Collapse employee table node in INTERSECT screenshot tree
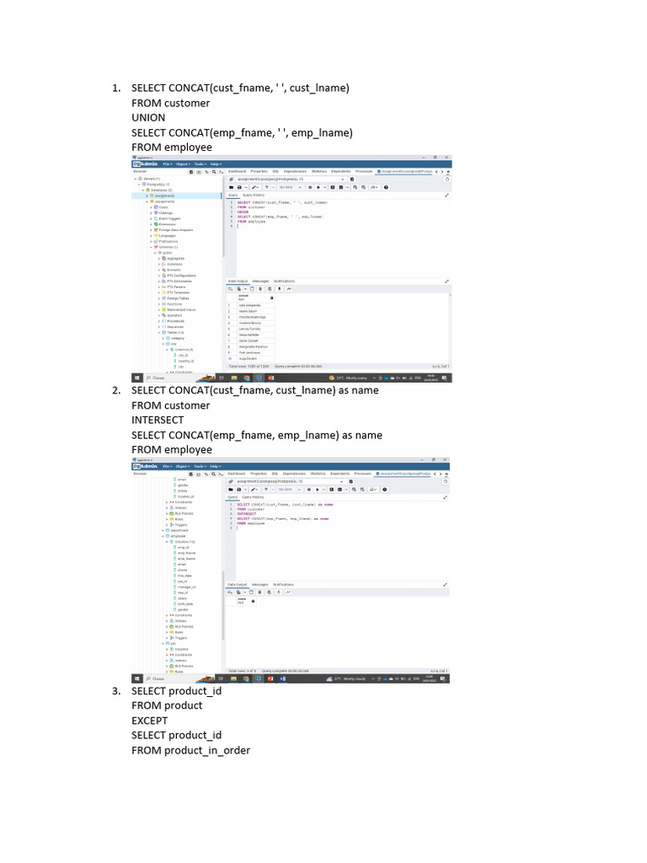Image resolution: width=647 pixels, height=863 pixels. click(163, 536)
